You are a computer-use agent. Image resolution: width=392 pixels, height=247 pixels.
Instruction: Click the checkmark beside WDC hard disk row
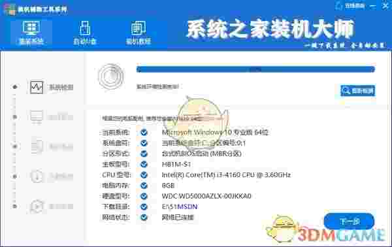pyautogui.click(x=144, y=196)
